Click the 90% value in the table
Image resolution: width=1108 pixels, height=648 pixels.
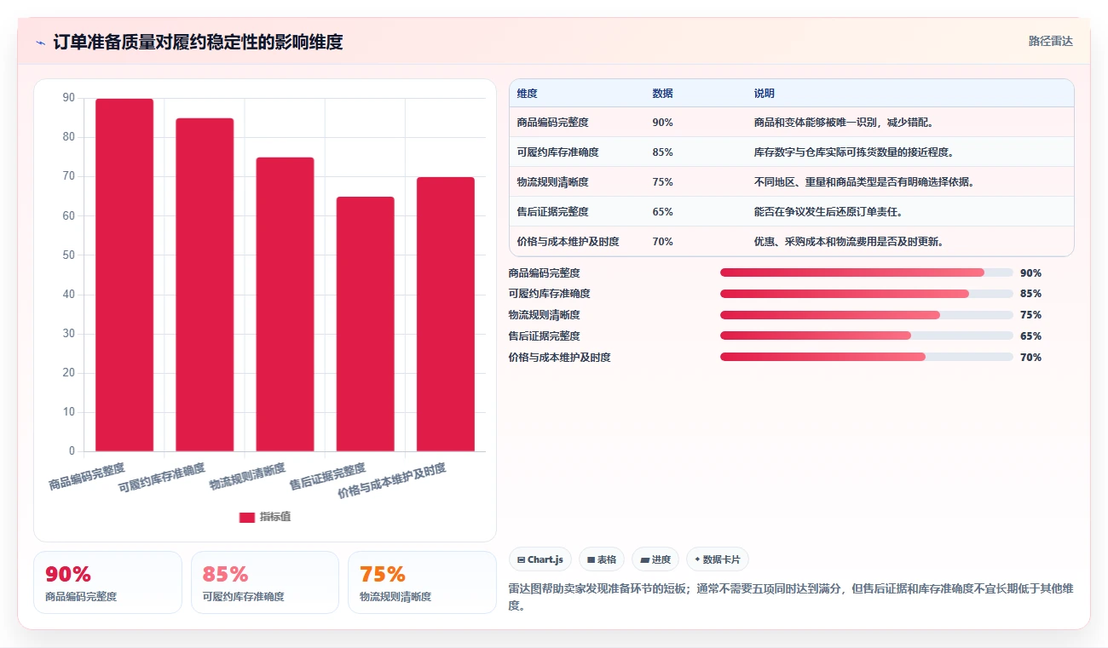pyautogui.click(x=662, y=122)
